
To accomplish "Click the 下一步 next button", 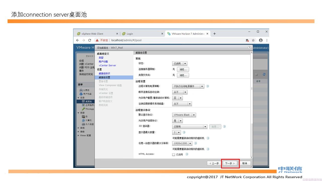I will click(230, 163).
